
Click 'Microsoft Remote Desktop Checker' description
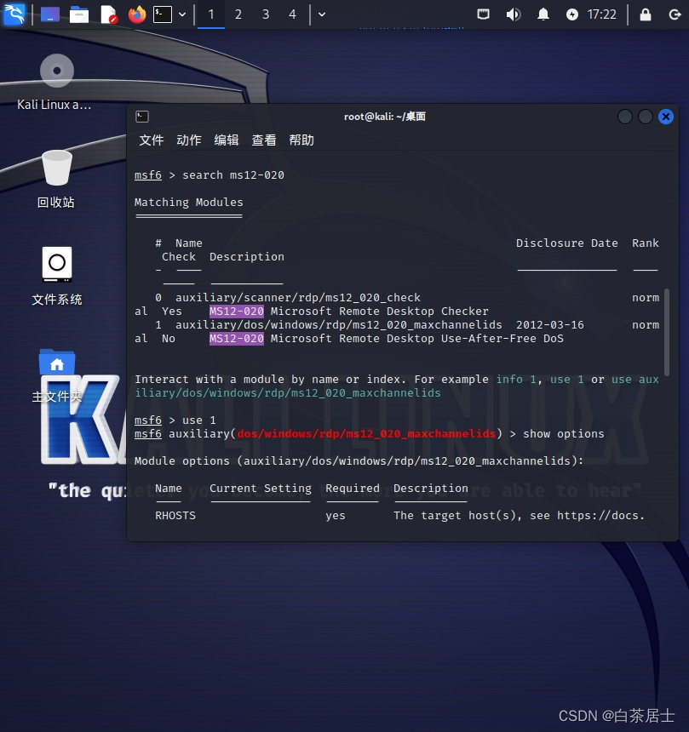379,311
